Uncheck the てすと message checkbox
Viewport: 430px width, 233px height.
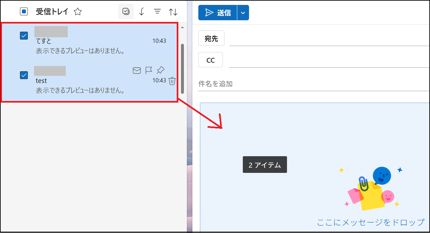pos(24,35)
